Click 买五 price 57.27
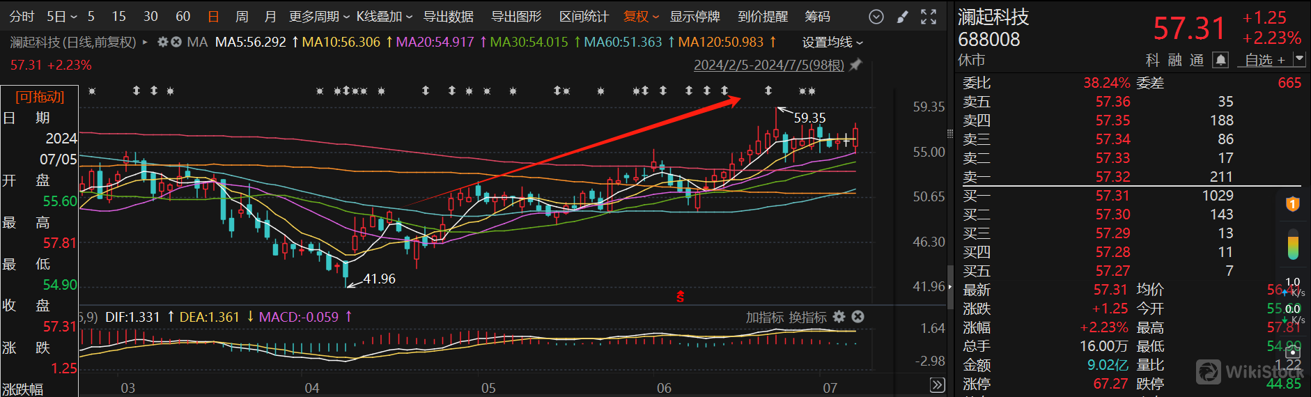 coord(1112,271)
